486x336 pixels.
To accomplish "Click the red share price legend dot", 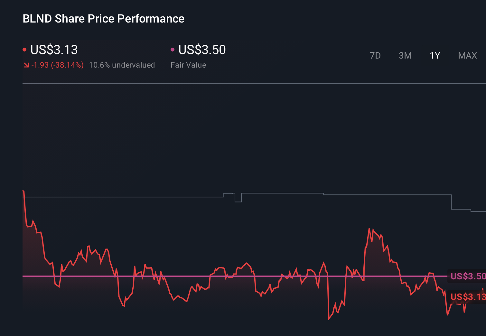I will click(25, 49).
